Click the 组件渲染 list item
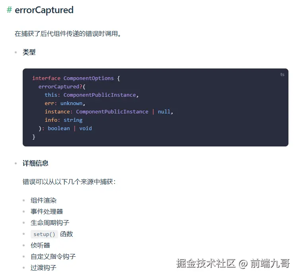The height and width of the screenshot is (277, 298). (43, 200)
